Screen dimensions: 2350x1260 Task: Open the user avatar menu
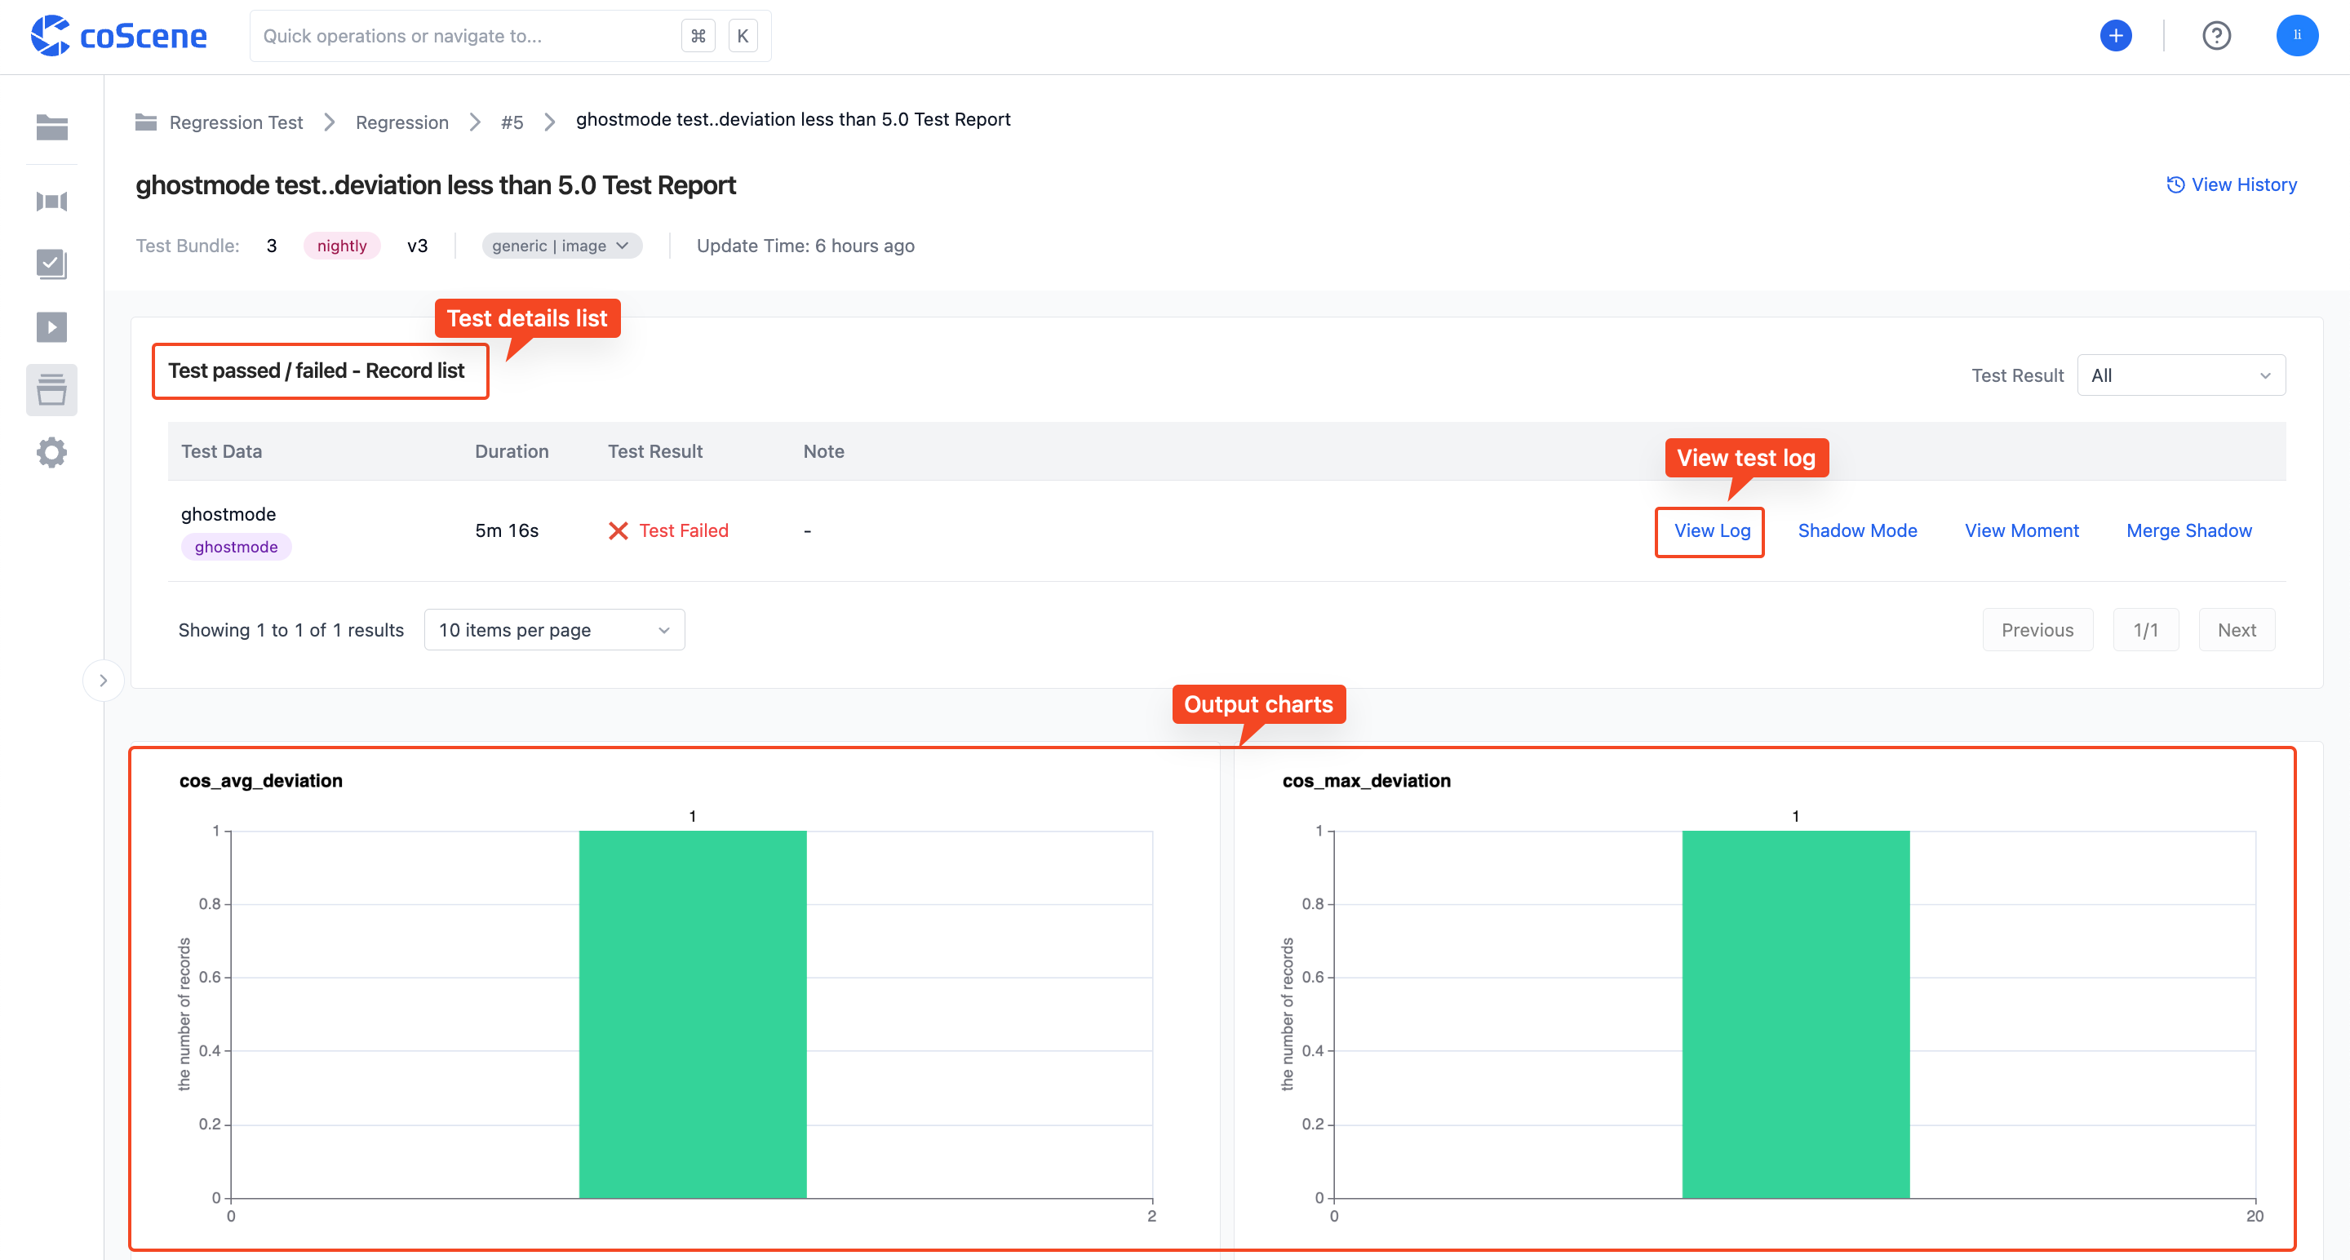(2297, 36)
